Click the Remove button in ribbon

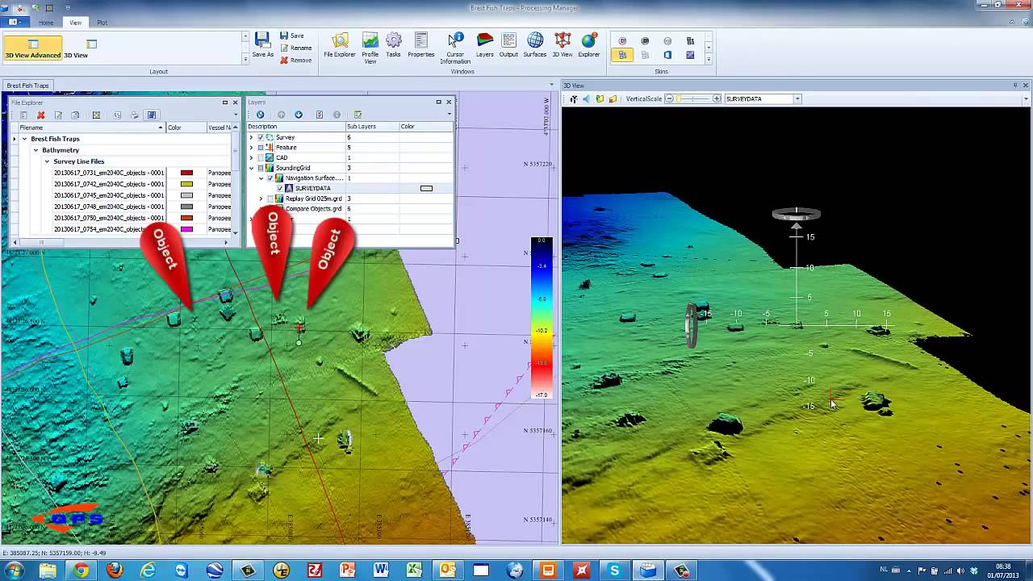tap(296, 60)
